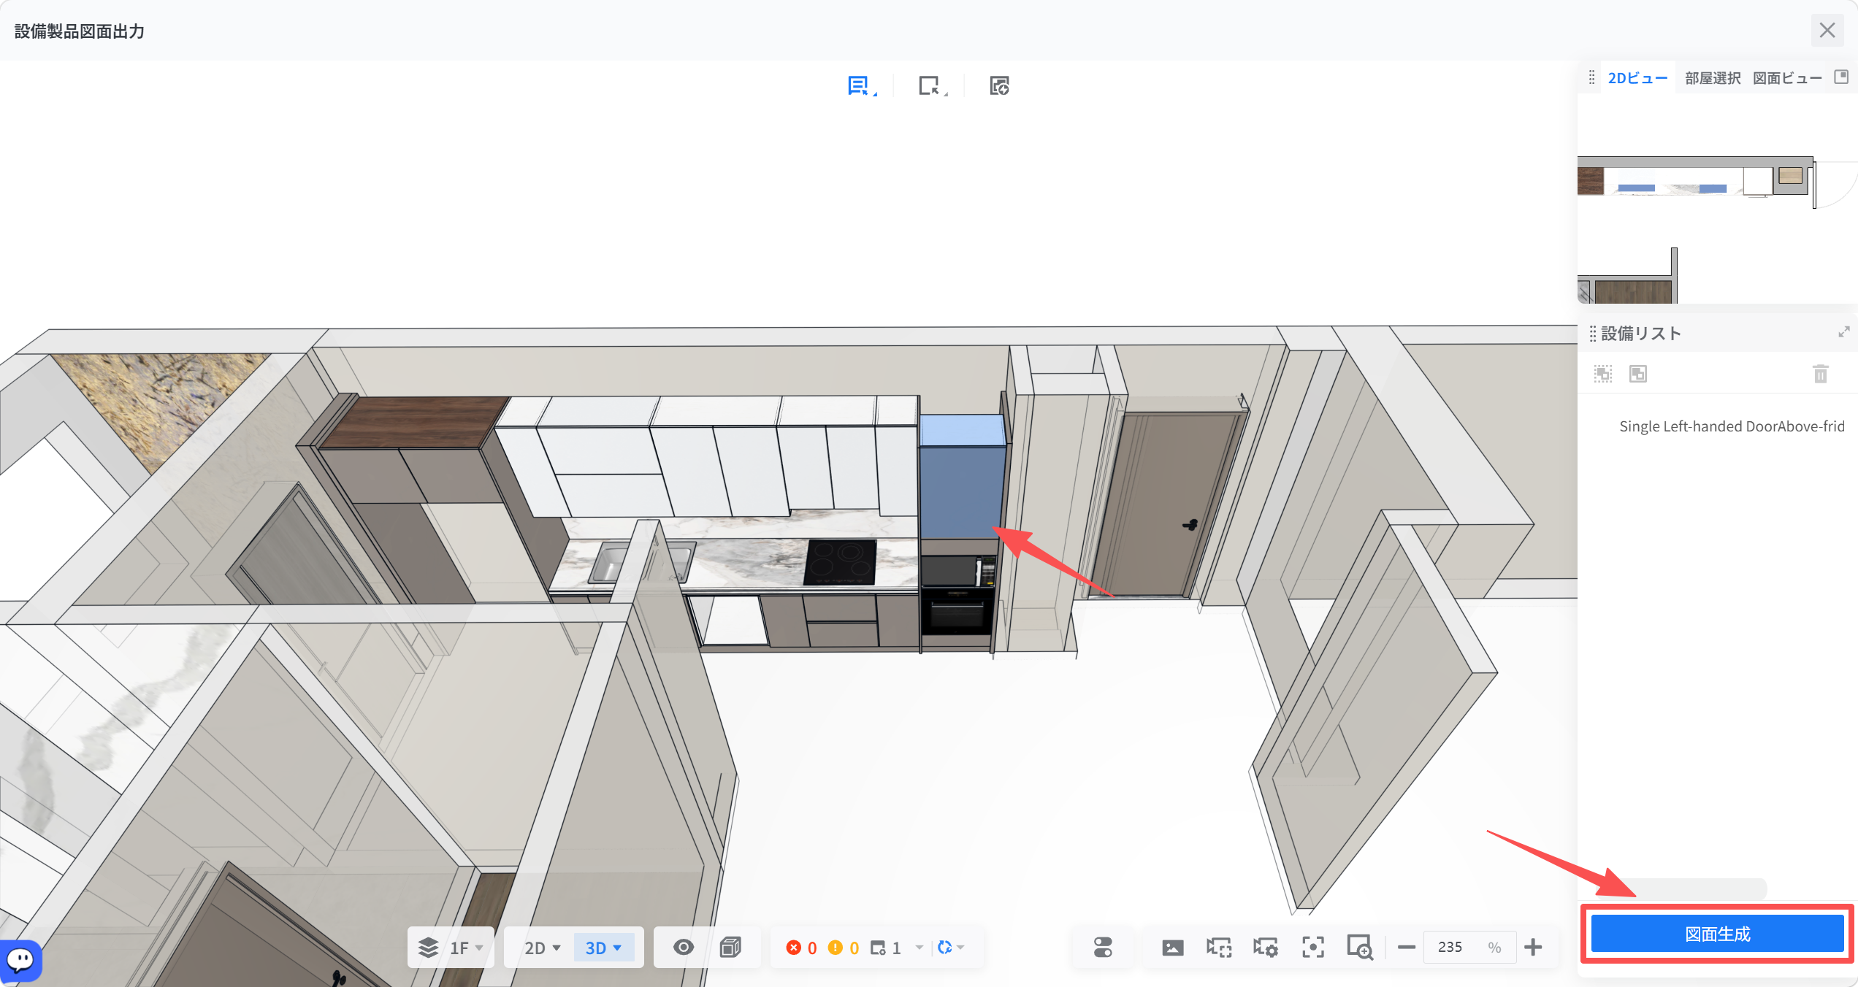Click the drag handle of 設備リスト panel
The image size is (1858, 987).
click(1593, 334)
